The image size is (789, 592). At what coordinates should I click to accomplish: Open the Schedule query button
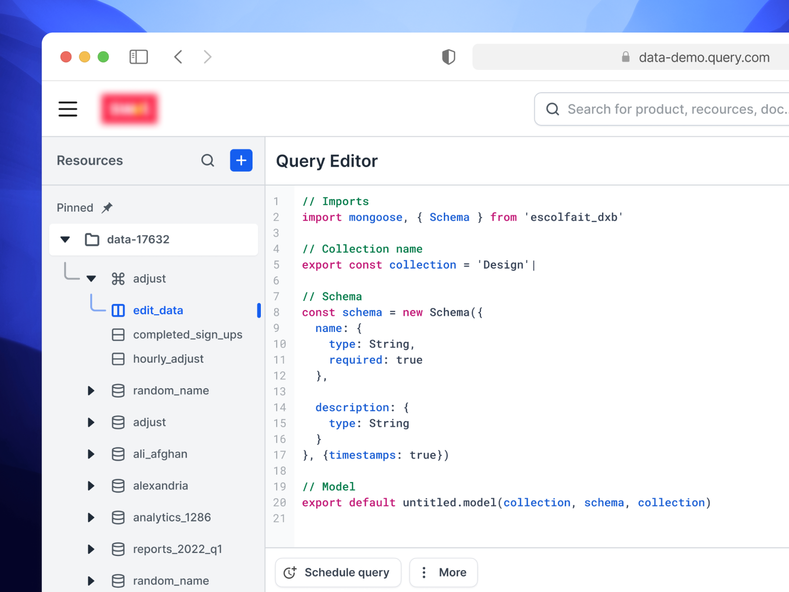[x=338, y=572]
